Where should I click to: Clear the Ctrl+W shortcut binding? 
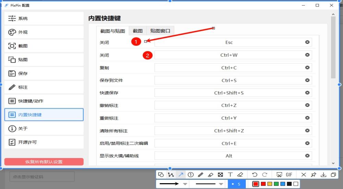click(307, 55)
